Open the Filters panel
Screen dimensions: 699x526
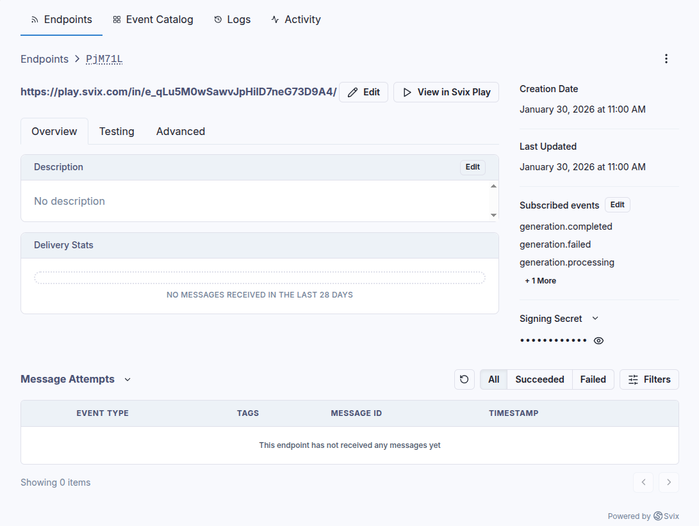[x=648, y=379]
